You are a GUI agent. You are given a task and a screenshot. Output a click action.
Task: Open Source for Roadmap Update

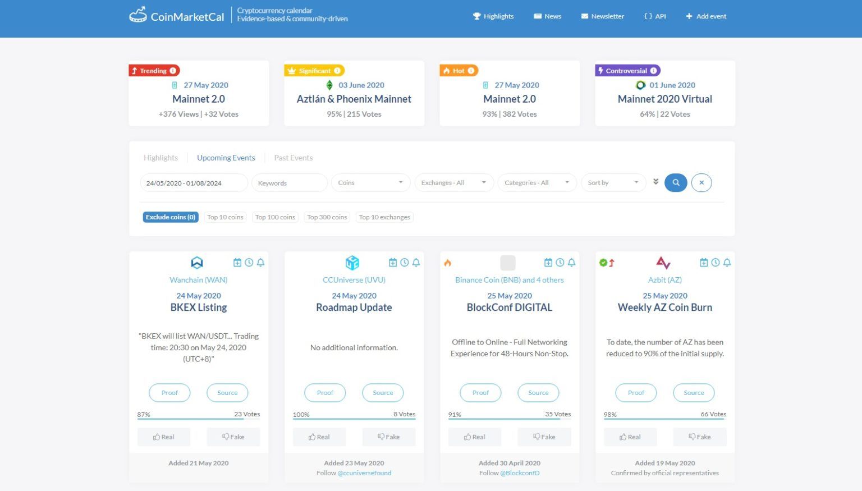point(383,393)
